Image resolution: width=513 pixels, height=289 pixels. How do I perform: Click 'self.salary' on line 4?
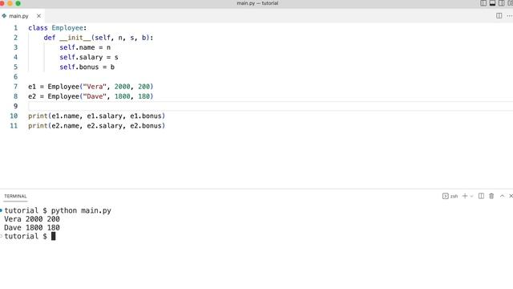(81, 57)
